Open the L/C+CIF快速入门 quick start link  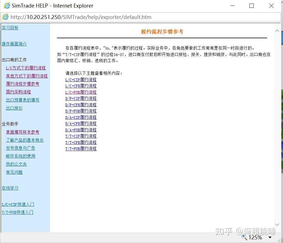(18, 204)
